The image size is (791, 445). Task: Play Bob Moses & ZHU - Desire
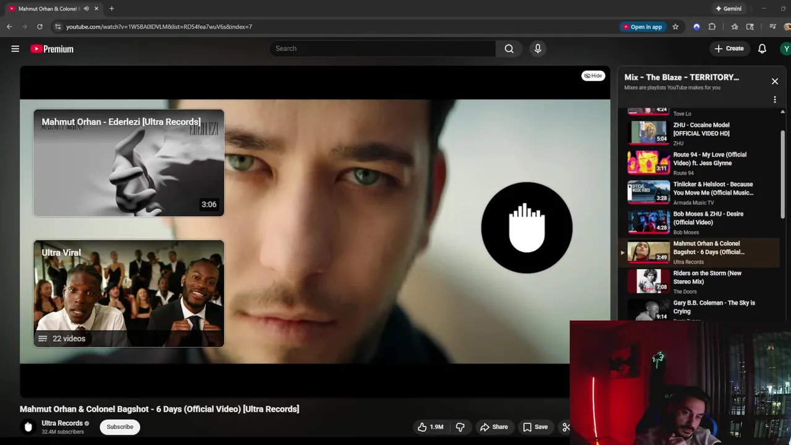click(x=700, y=222)
